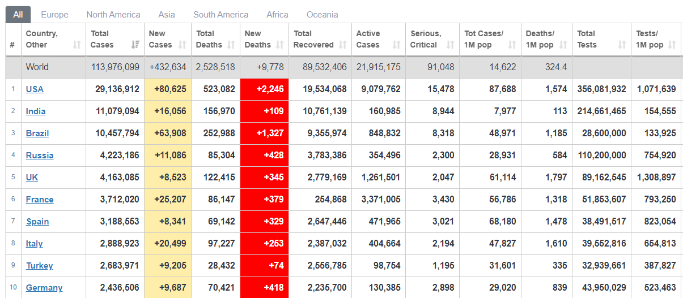Click the UK link
This screenshot has height=298, width=683.
[x=32, y=178]
